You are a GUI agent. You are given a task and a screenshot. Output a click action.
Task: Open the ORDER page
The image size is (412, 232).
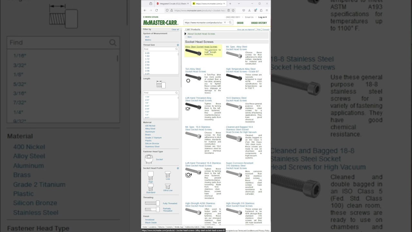point(240,23)
